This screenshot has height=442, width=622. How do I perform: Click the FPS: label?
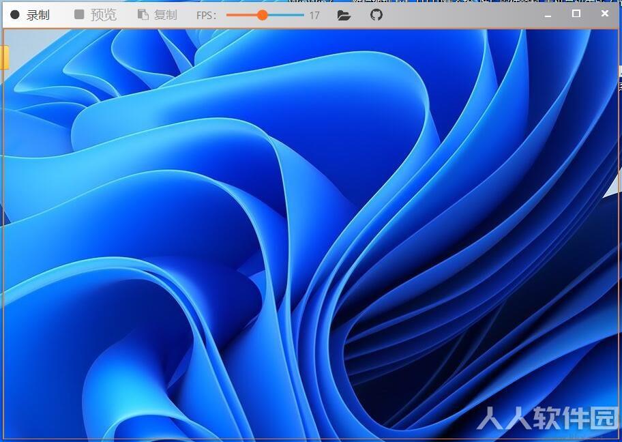pyautogui.click(x=206, y=16)
